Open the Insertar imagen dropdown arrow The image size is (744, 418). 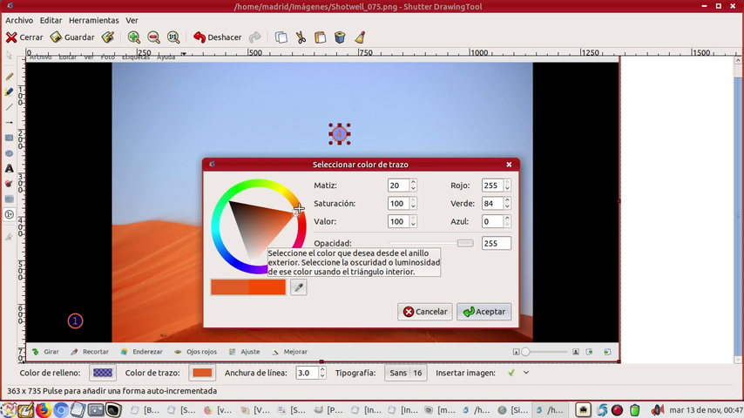526,373
